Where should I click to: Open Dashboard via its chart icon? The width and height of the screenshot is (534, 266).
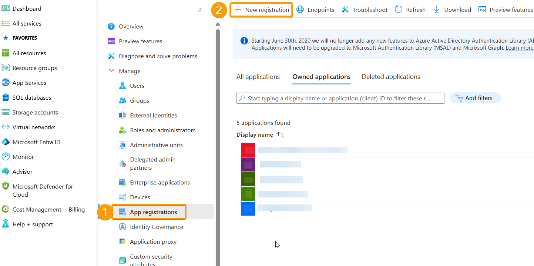tap(6, 9)
